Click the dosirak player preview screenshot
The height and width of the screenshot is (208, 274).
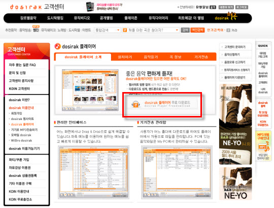pyautogui.click(x=90, y=90)
